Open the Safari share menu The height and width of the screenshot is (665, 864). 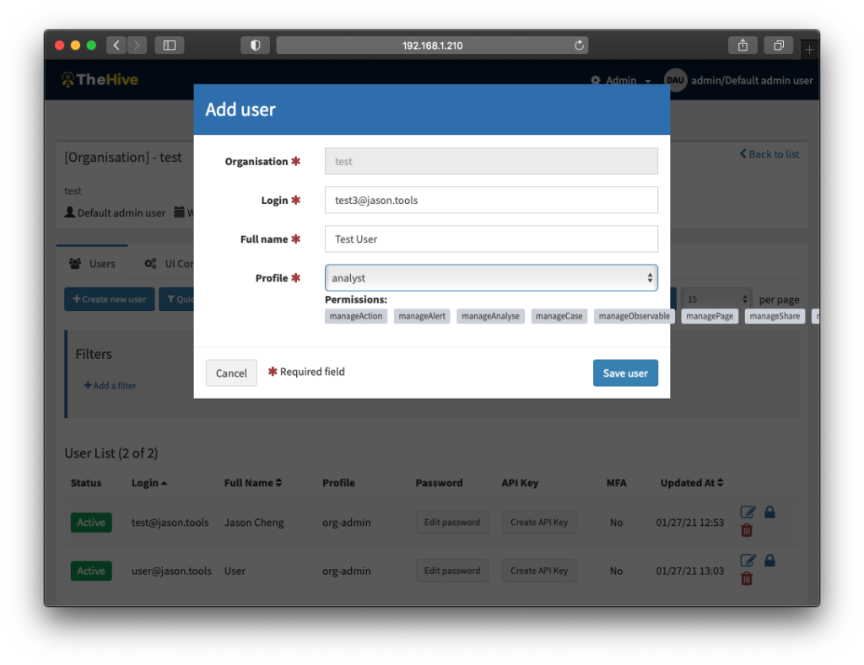[x=742, y=46]
